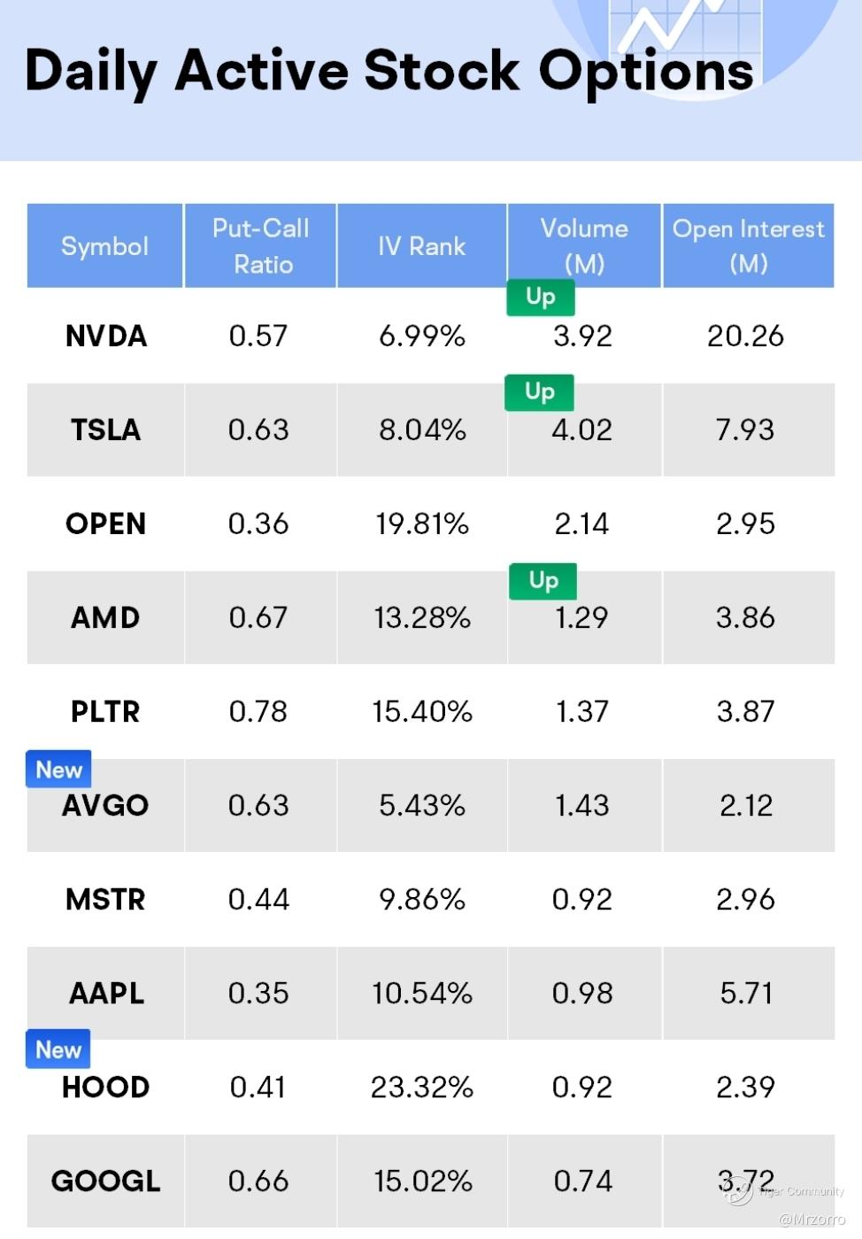The height and width of the screenshot is (1239, 862).
Task: Open the GOOGL ticker symbol
Action: tap(105, 1181)
